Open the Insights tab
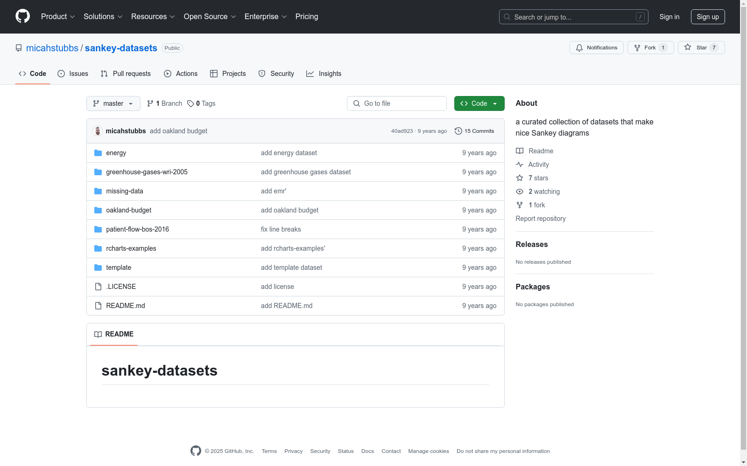 (324, 74)
